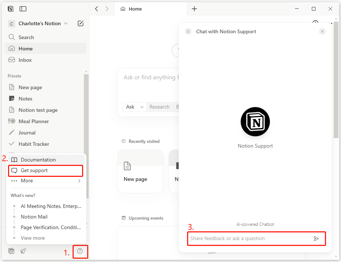Open the New page item in Private

[44, 87]
